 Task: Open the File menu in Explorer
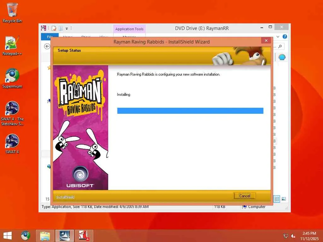50,37
